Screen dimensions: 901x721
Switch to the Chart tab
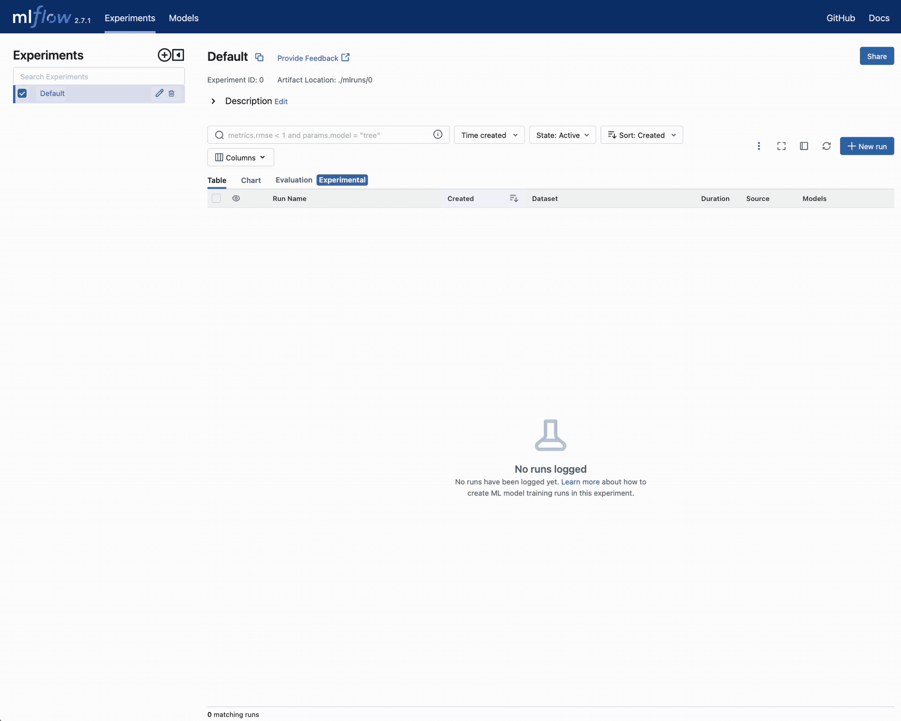pyautogui.click(x=250, y=180)
